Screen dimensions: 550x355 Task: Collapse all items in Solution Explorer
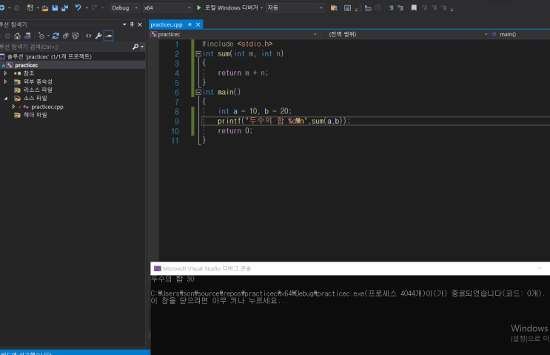tap(65, 36)
